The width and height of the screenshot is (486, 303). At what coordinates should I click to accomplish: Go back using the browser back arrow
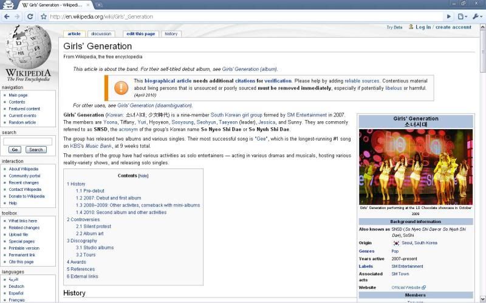[x=7, y=17]
